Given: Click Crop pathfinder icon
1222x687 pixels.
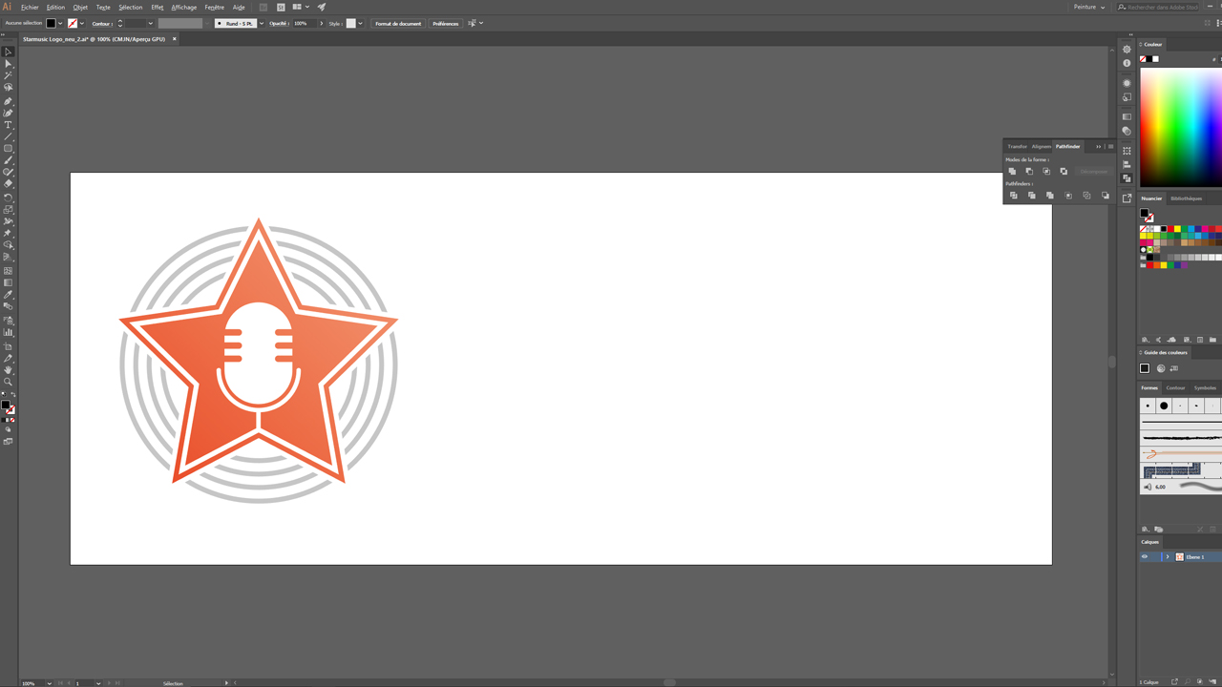Looking at the screenshot, I should tap(1068, 196).
